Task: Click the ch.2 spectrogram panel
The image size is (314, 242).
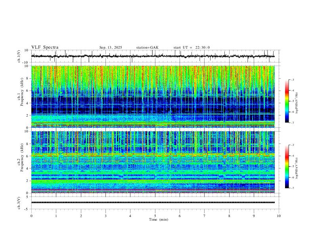Action: click(x=153, y=162)
